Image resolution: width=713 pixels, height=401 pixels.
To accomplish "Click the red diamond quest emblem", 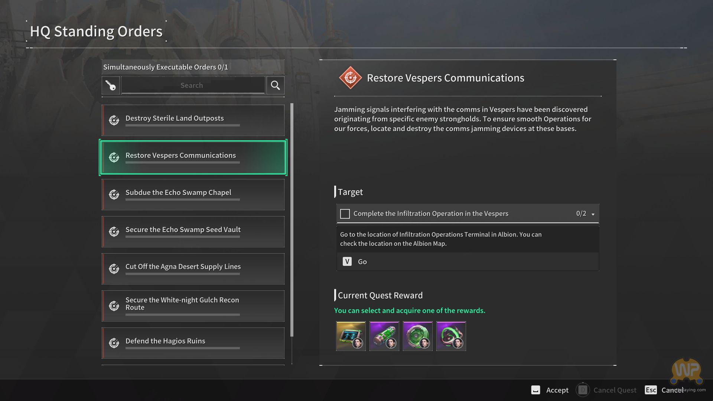I will point(350,78).
